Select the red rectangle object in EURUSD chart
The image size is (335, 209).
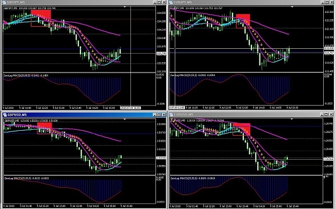241,129
